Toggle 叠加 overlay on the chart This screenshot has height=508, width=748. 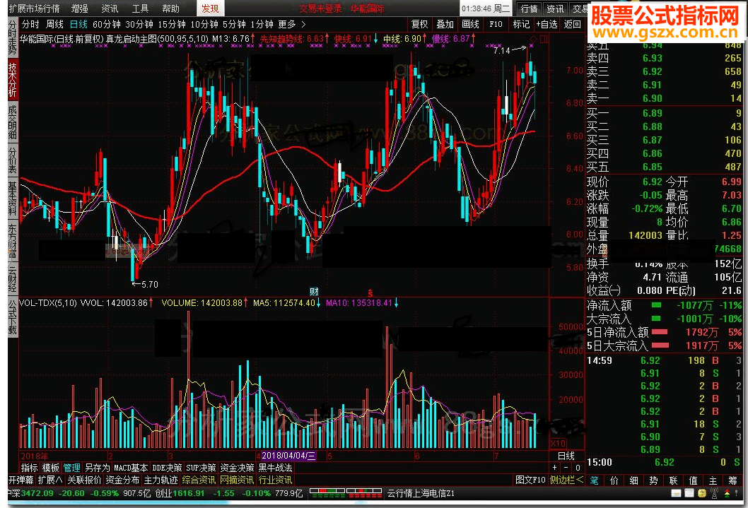pos(445,24)
